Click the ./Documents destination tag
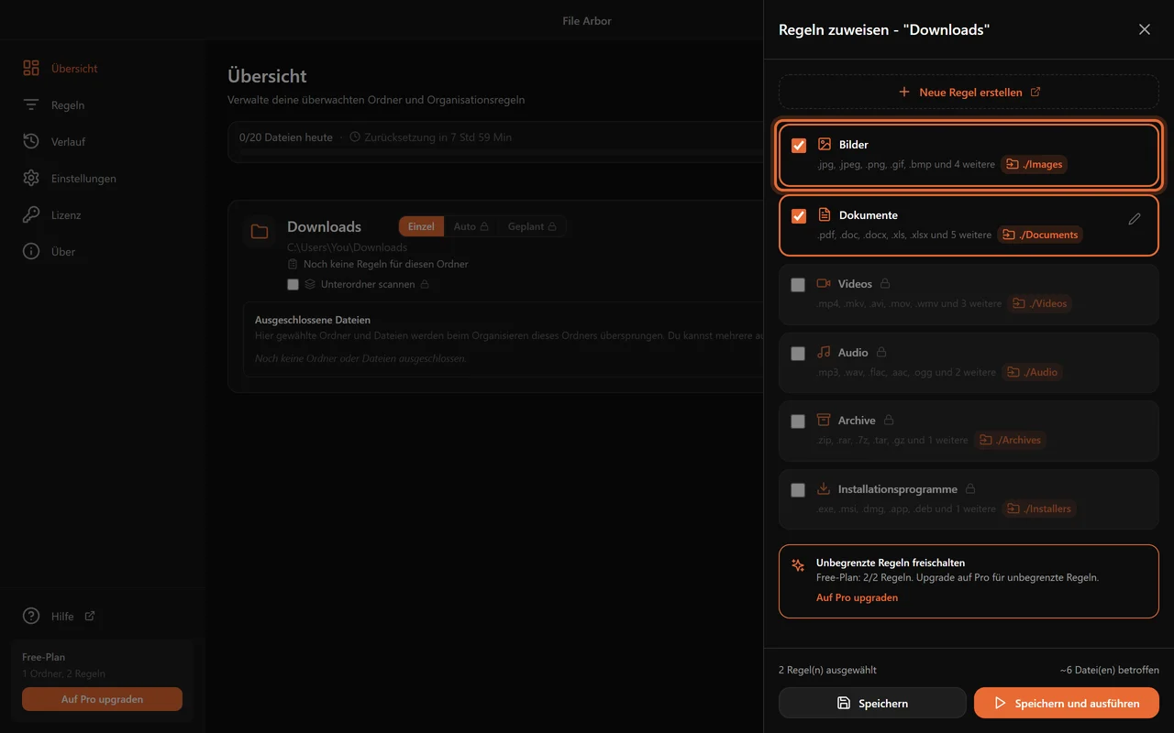The height and width of the screenshot is (733, 1174). click(x=1040, y=235)
